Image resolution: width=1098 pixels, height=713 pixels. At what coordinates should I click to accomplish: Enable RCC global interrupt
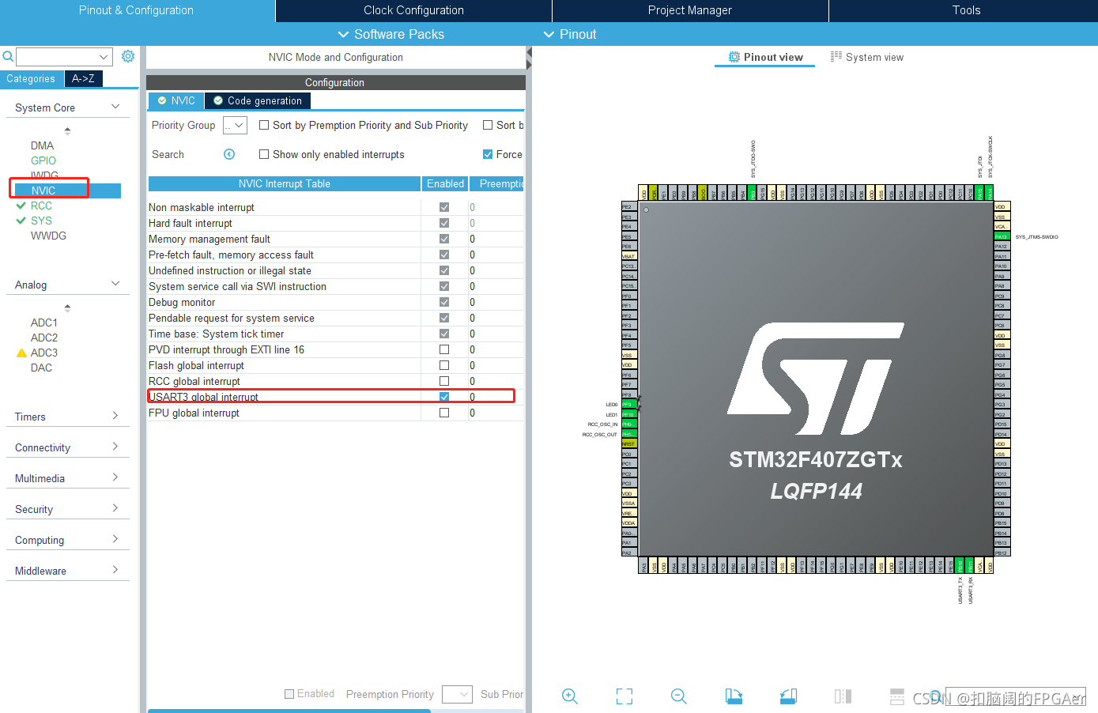coord(444,381)
